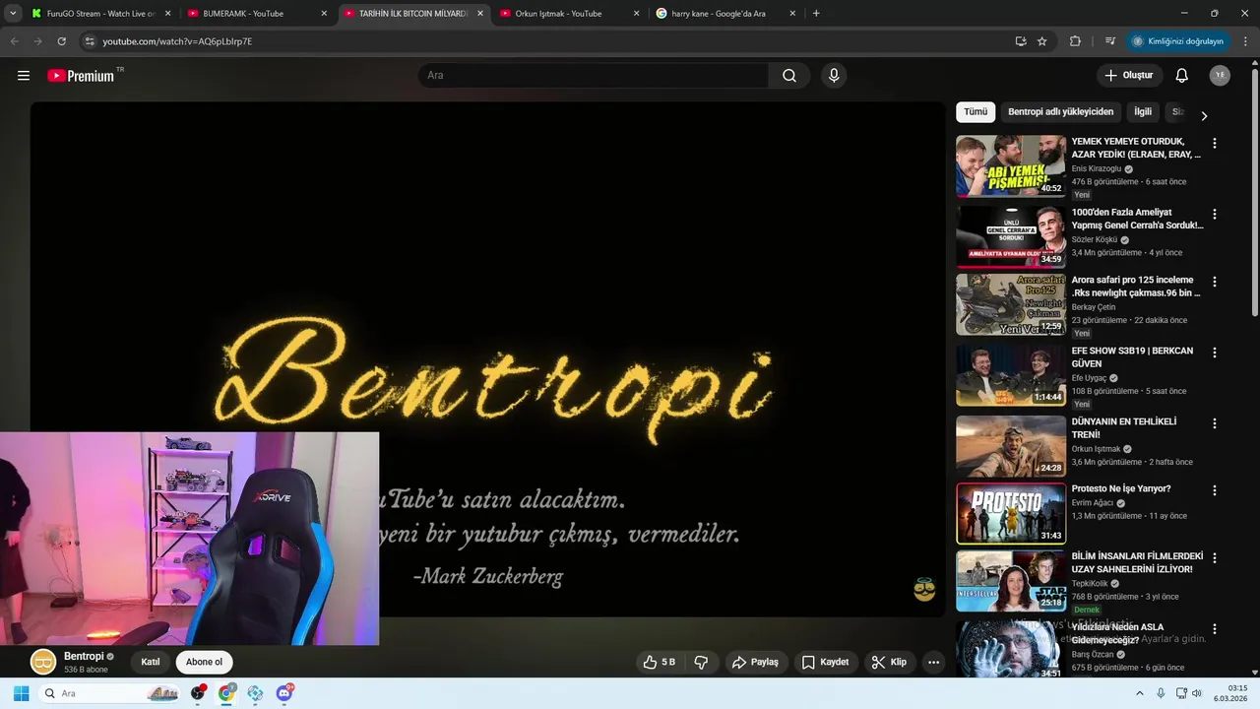
Task: Open more actions ellipsis under video
Action: click(x=934, y=663)
